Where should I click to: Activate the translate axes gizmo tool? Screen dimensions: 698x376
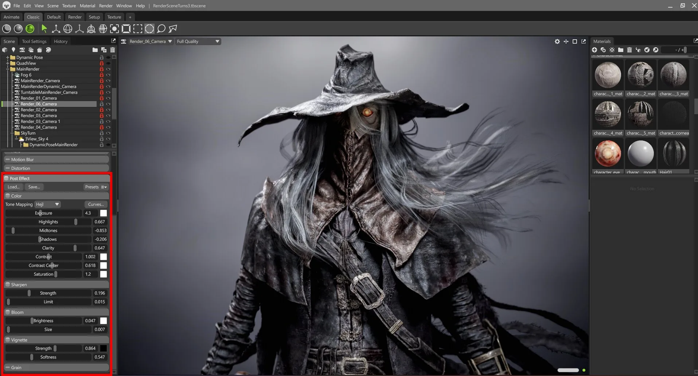(56, 29)
